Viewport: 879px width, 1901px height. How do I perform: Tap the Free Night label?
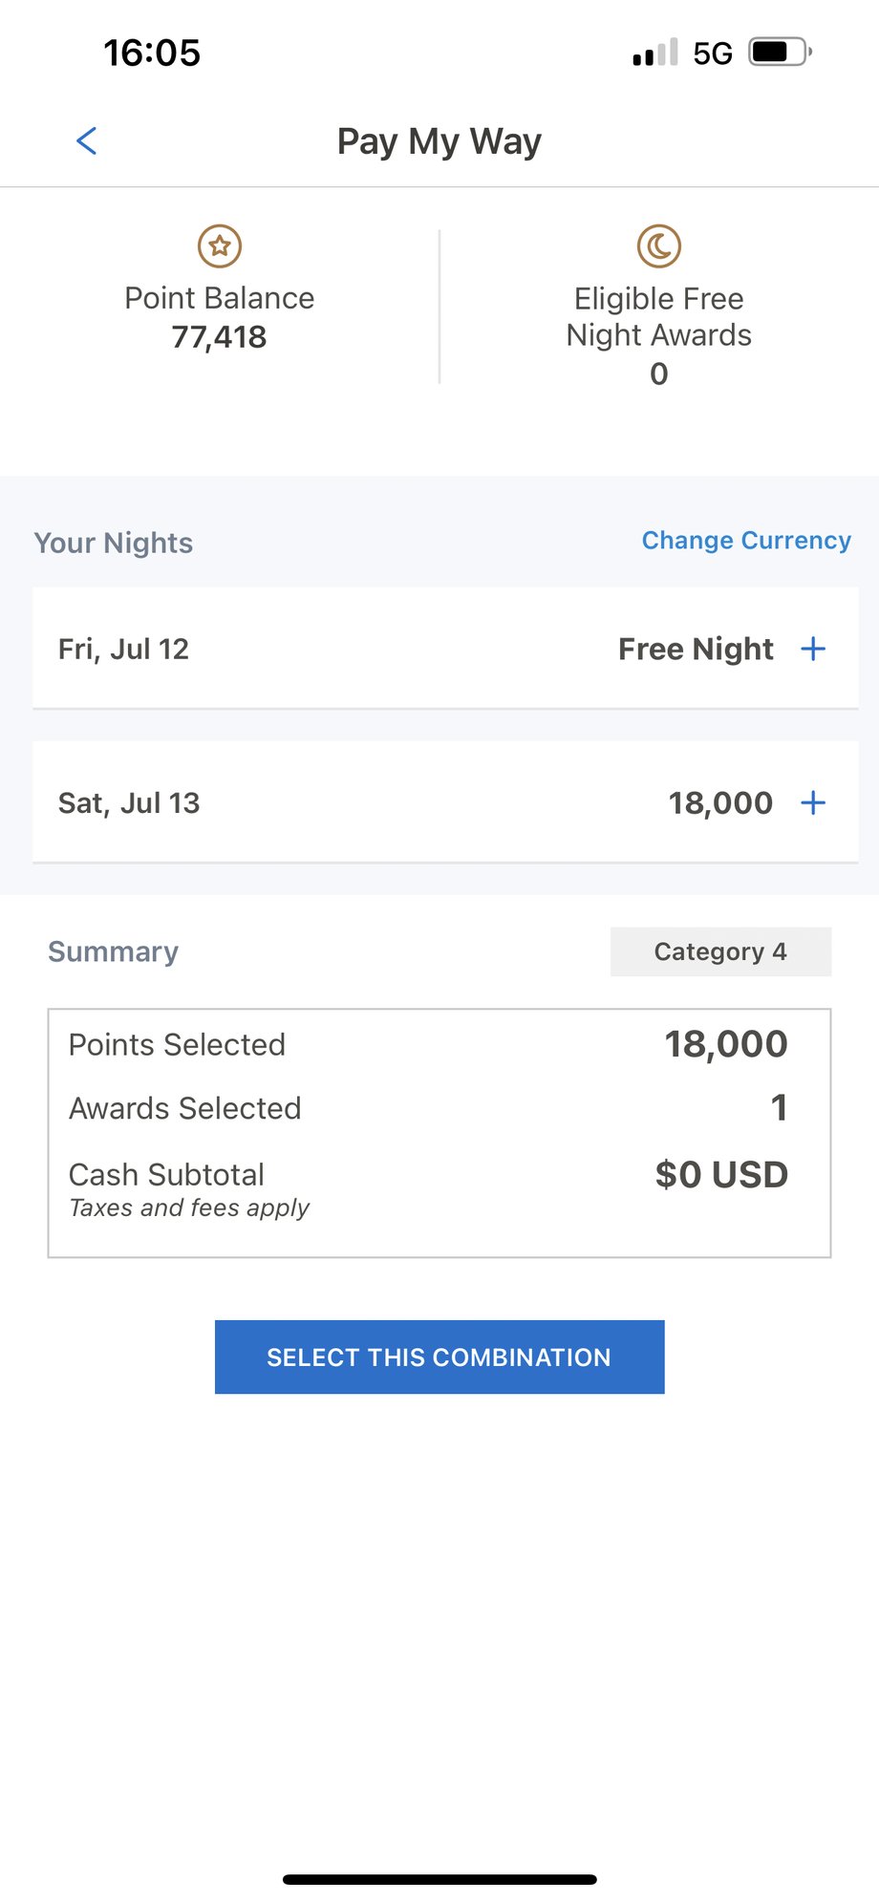[696, 650]
